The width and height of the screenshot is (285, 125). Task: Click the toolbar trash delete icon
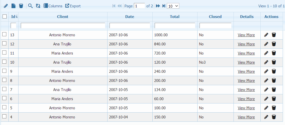(21, 6)
